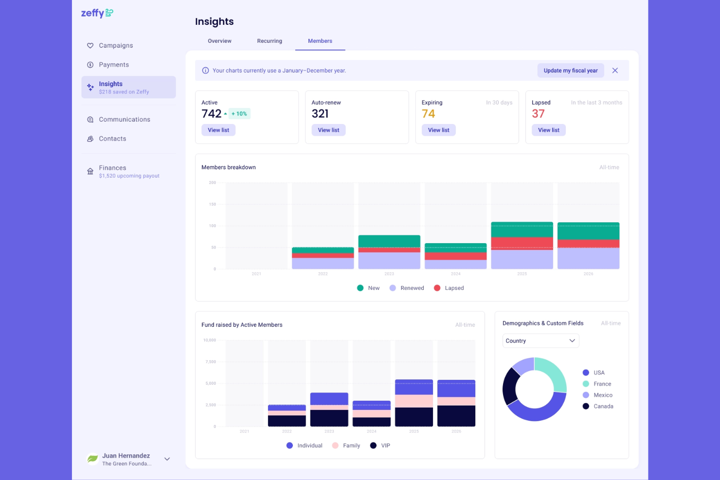720x480 pixels.
Task: Click the Lapsed count 37
Action: point(538,114)
